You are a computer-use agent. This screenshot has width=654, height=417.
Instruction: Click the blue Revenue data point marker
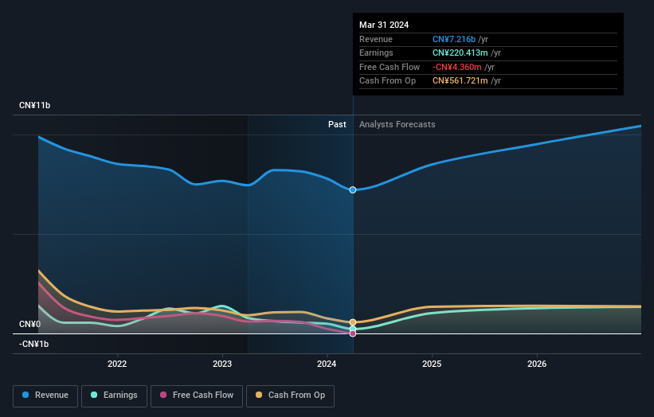(353, 190)
